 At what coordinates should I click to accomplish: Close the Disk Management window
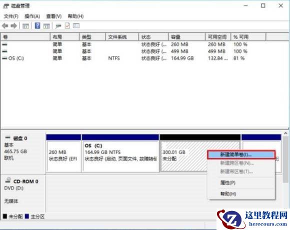click(x=281, y=5)
